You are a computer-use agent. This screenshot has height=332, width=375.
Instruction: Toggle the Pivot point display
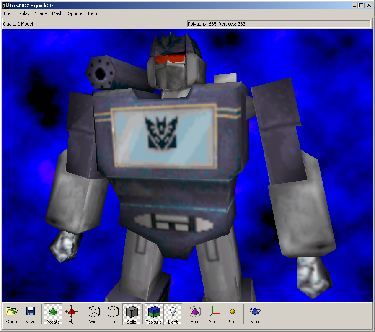pyautogui.click(x=232, y=315)
